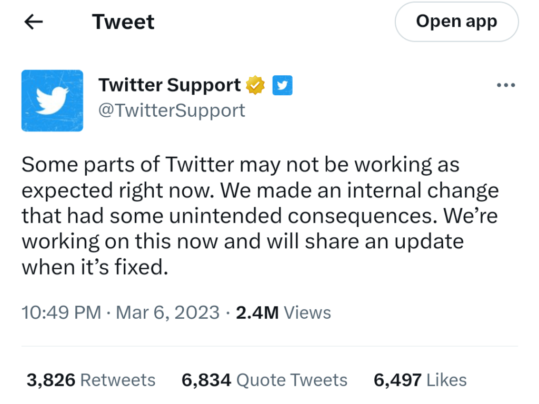Show the 6,834 Quote Tweets list
The width and height of the screenshot is (539, 404).
(264, 380)
